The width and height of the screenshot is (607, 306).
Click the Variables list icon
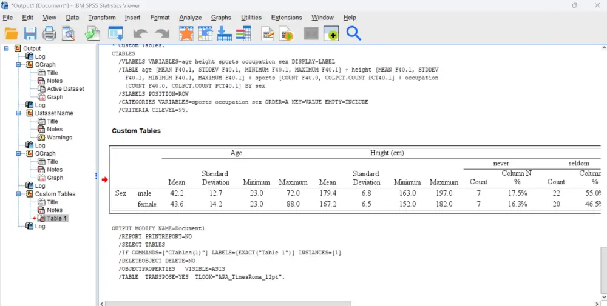(243, 33)
